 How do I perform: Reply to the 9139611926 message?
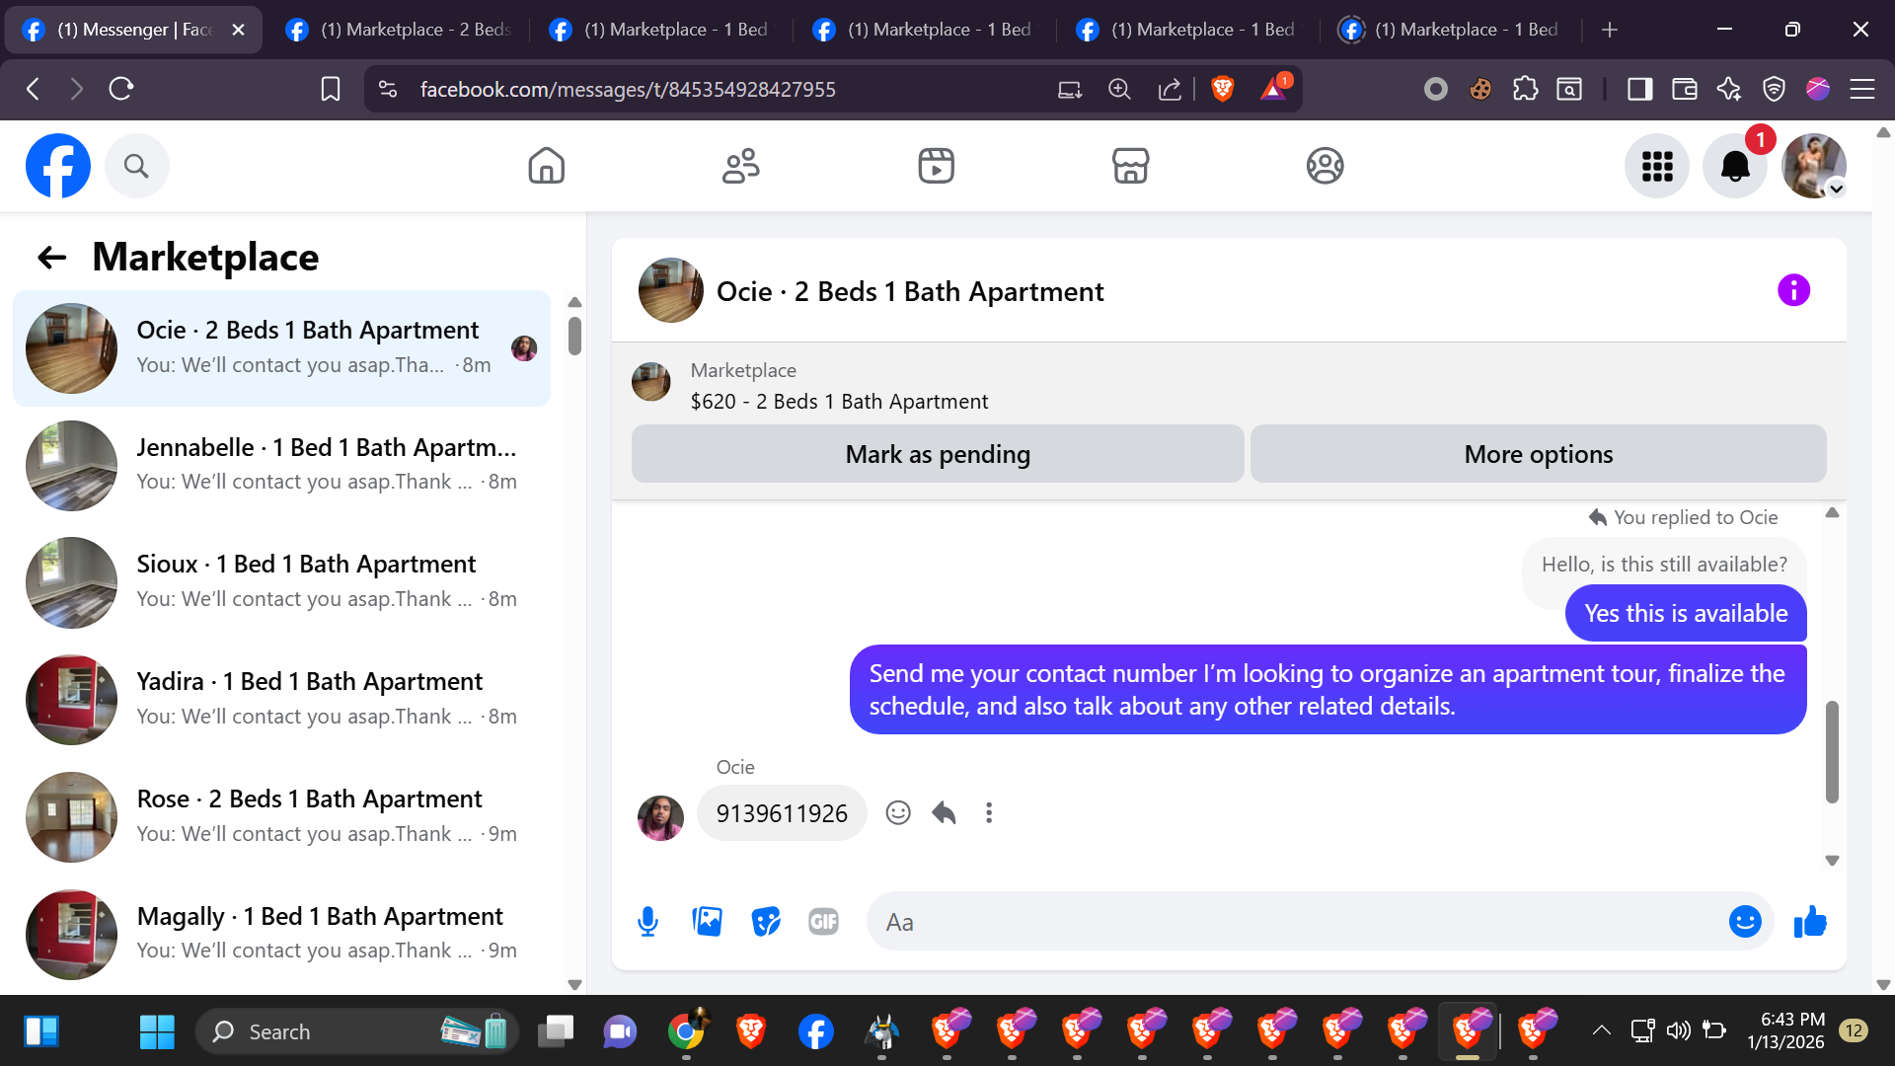pos(944,812)
